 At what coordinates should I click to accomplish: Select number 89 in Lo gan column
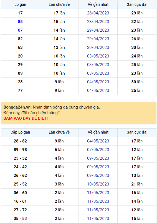[20, 73]
